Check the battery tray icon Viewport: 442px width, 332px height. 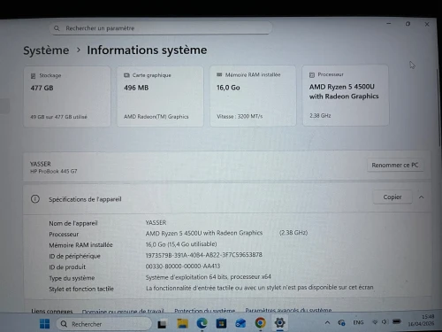397,321
